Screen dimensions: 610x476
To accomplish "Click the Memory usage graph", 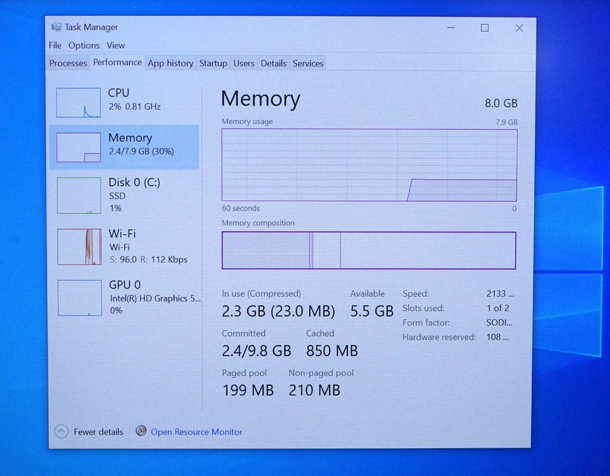I will (369, 165).
